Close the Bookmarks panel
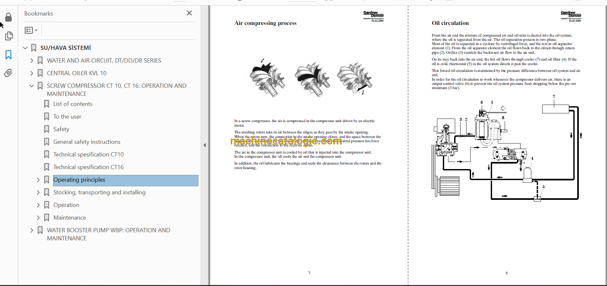 coord(189,13)
